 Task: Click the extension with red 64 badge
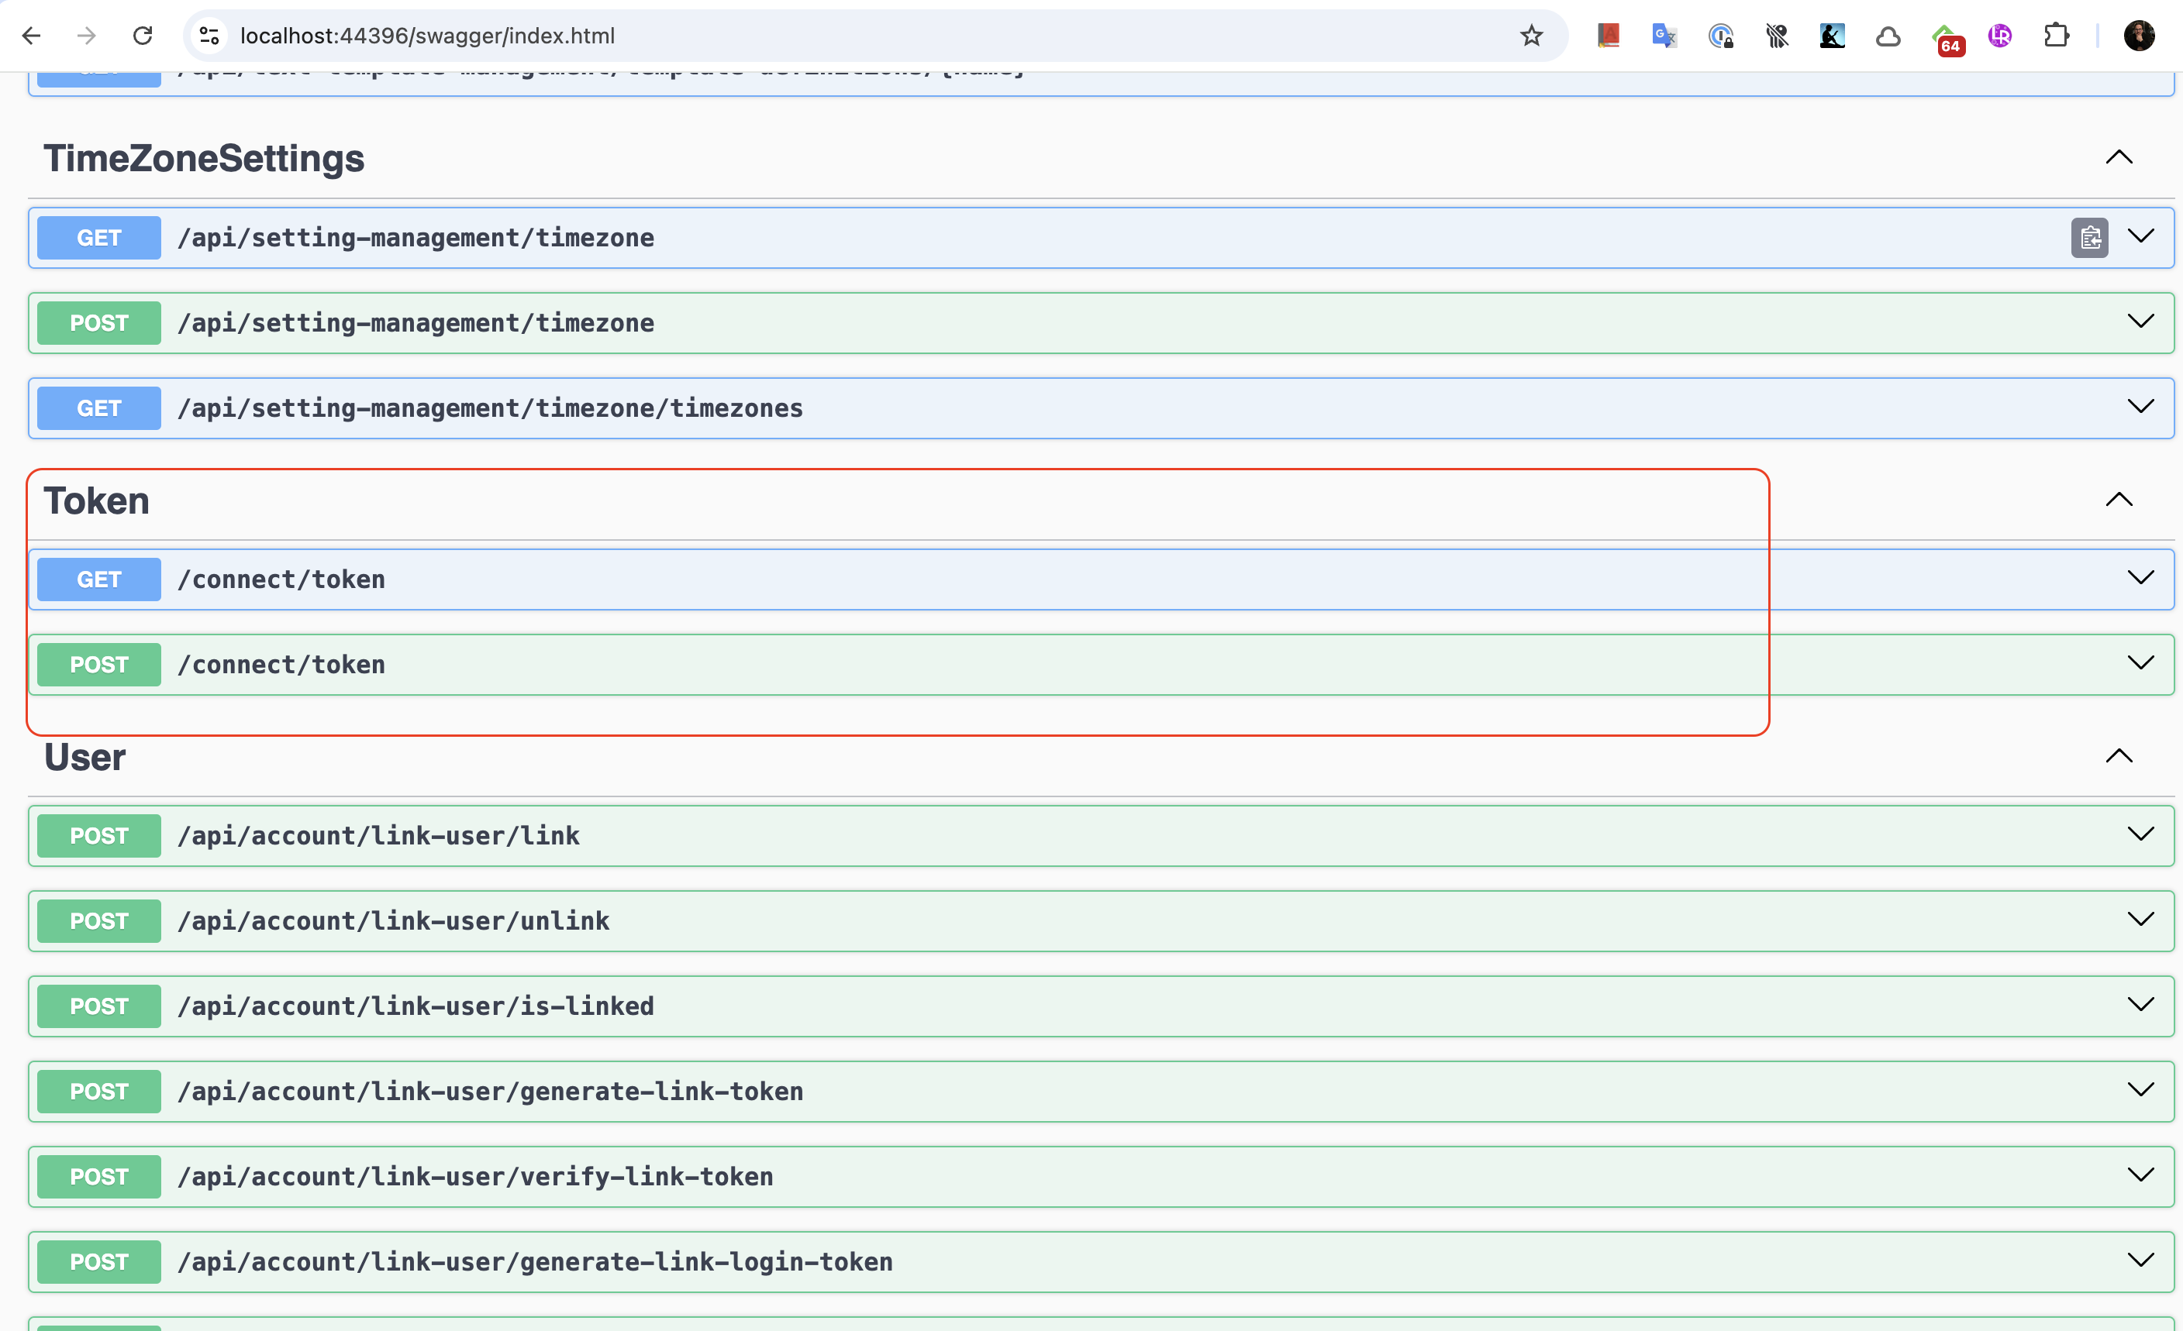1946,37
